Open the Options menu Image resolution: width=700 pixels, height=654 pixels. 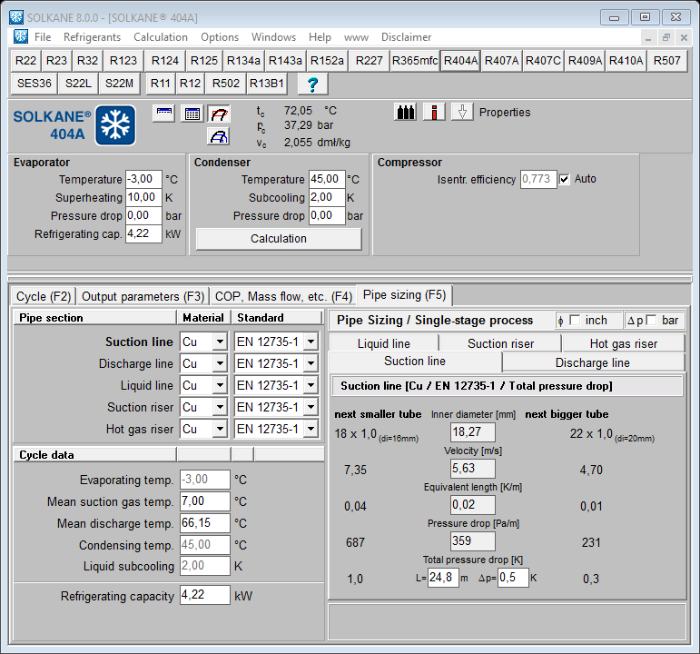click(x=220, y=37)
